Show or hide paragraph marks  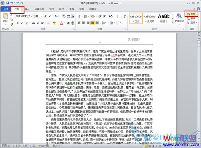[125, 16]
